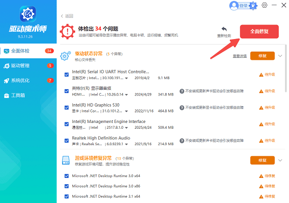Click the 驱动状态异常 section heading
The image size is (289, 203).
89,54
